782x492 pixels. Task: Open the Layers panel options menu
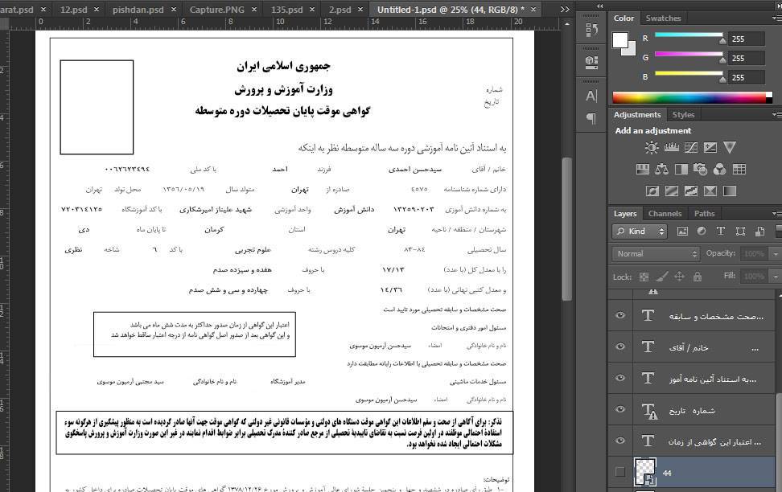[x=776, y=213]
